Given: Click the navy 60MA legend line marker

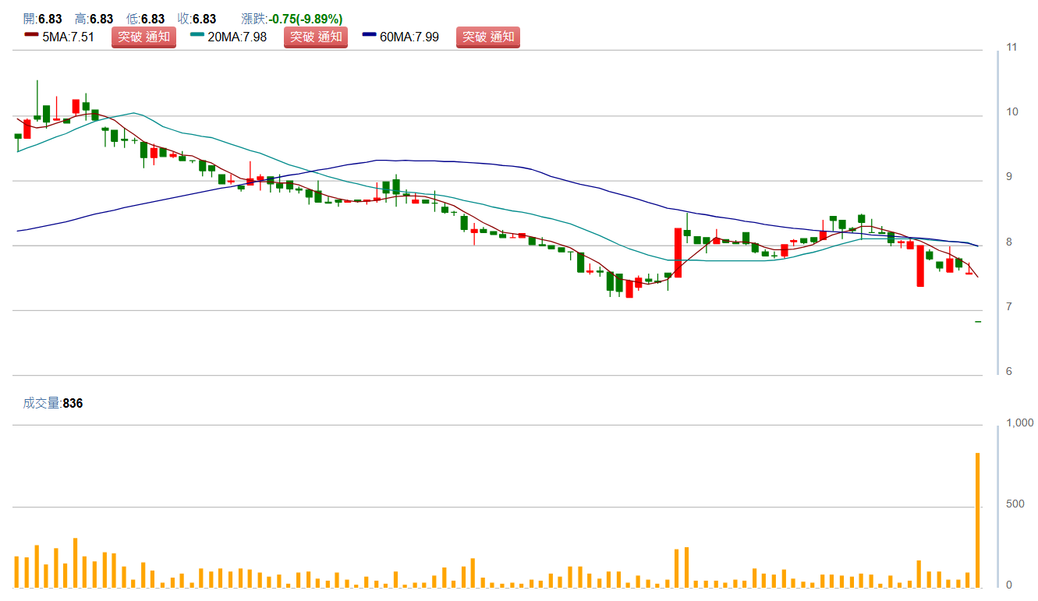Looking at the screenshot, I should pos(370,34).
